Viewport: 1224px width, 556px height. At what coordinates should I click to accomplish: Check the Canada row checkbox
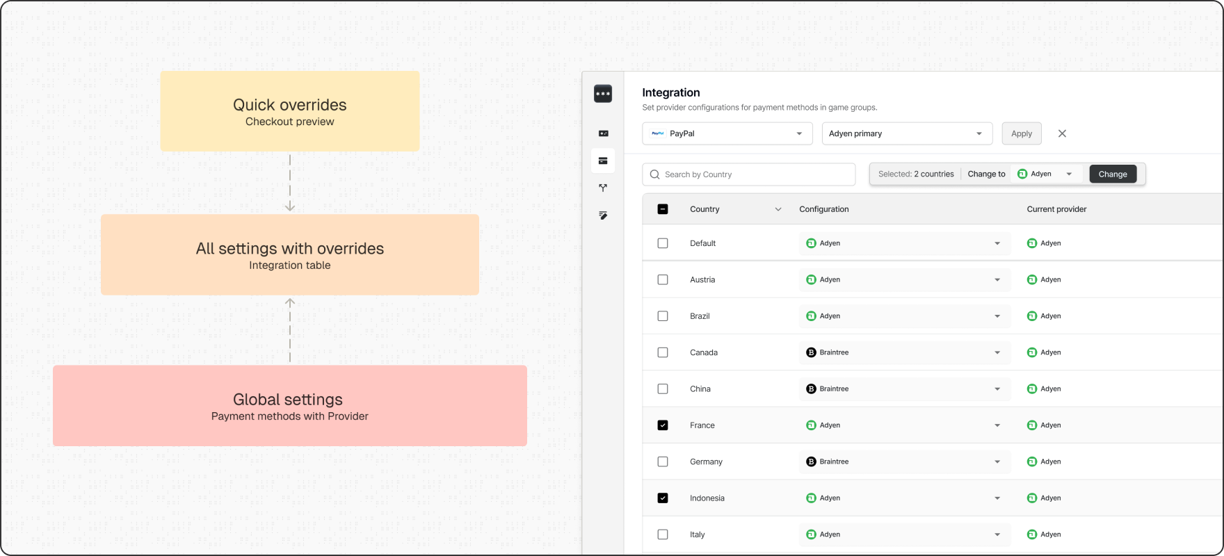663,352
